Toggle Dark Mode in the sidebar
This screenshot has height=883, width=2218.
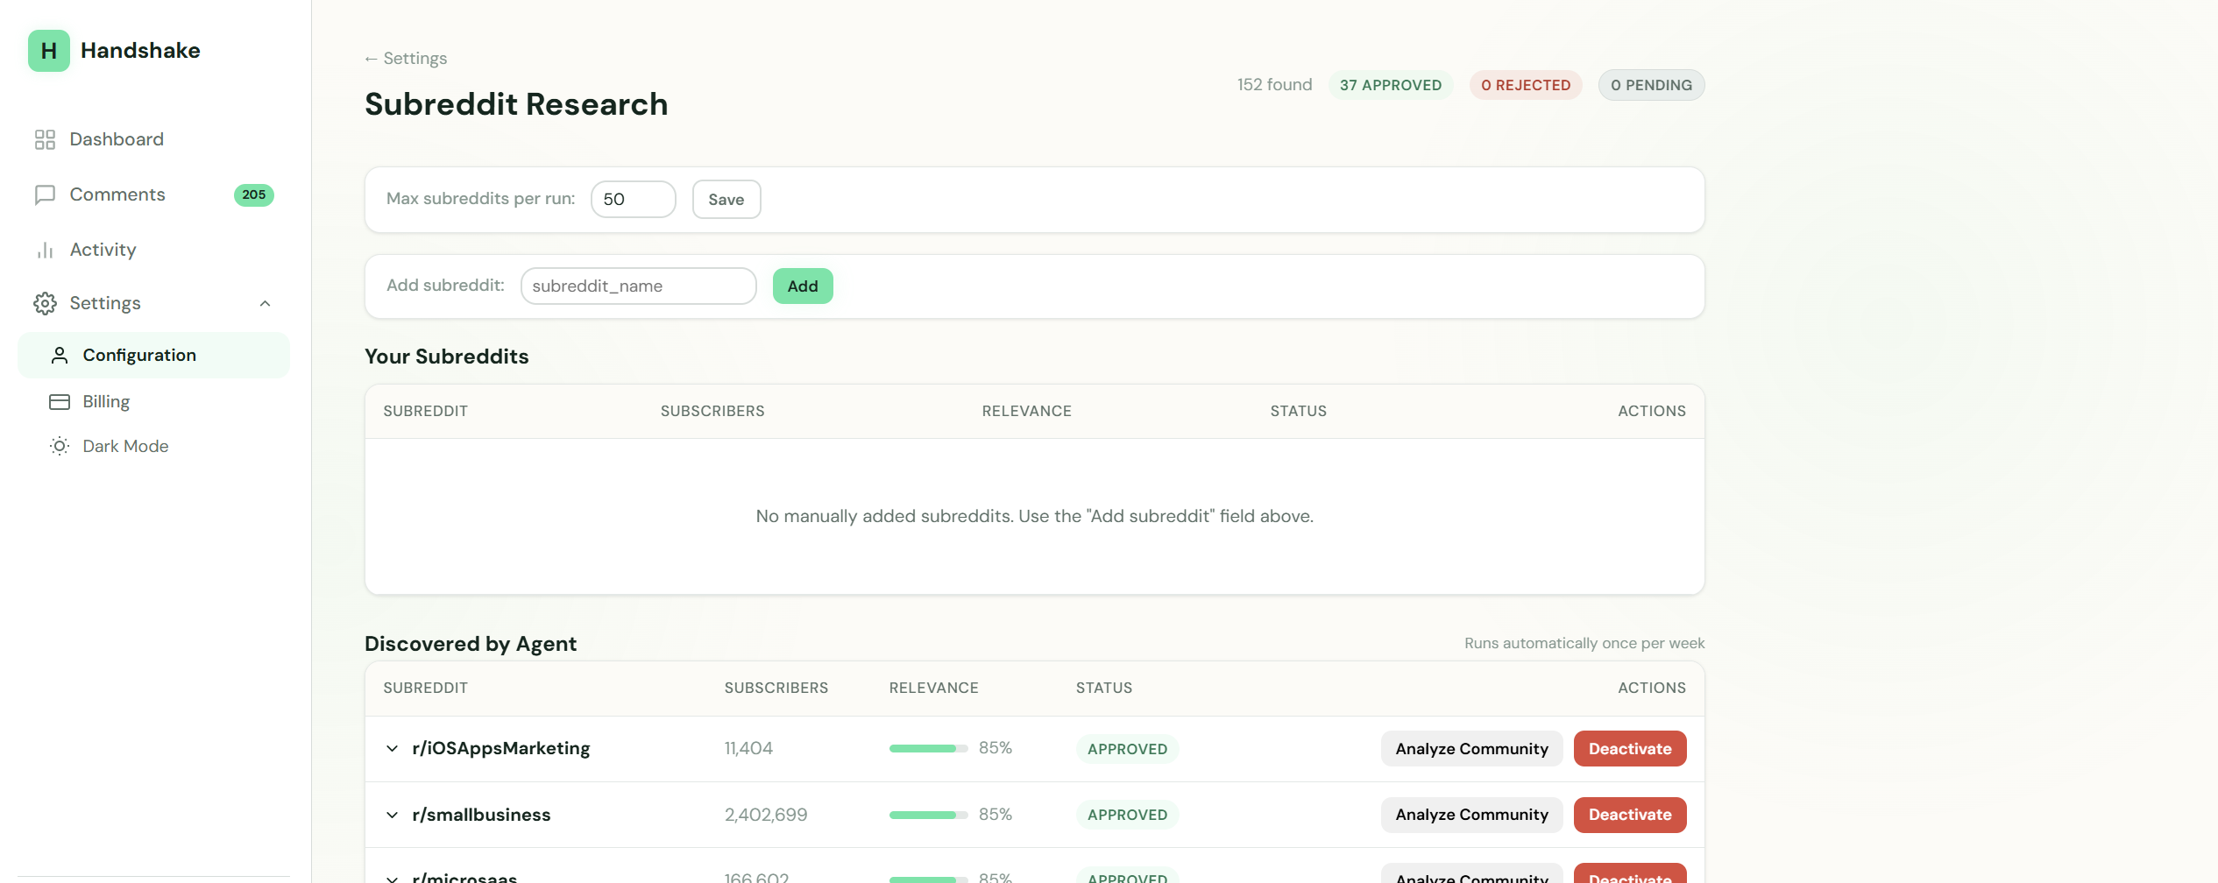125,446
